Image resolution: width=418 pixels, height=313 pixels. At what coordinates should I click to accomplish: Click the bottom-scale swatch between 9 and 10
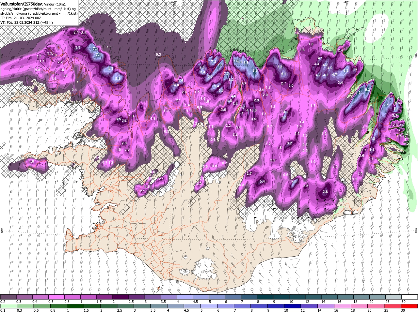coord(275,306)
